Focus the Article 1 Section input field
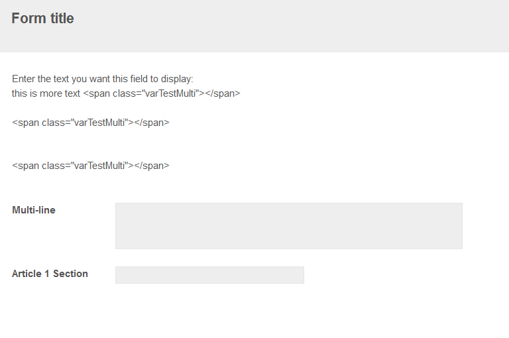509x338 pixels. (x=209, y=275)
